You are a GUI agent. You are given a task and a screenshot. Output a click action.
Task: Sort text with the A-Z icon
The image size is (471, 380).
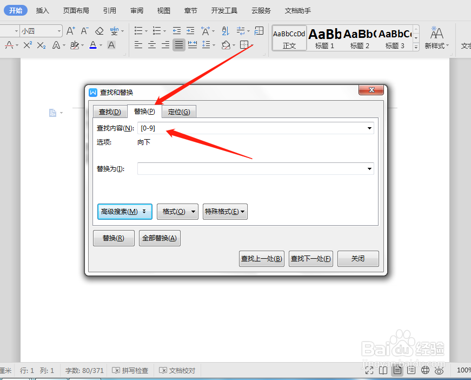click(x=225, y=31)
